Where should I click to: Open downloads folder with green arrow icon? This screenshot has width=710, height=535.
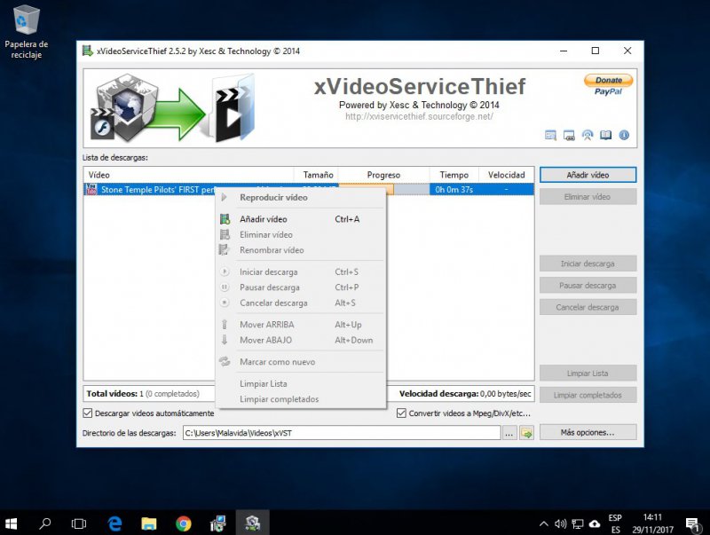click(526, 433)
